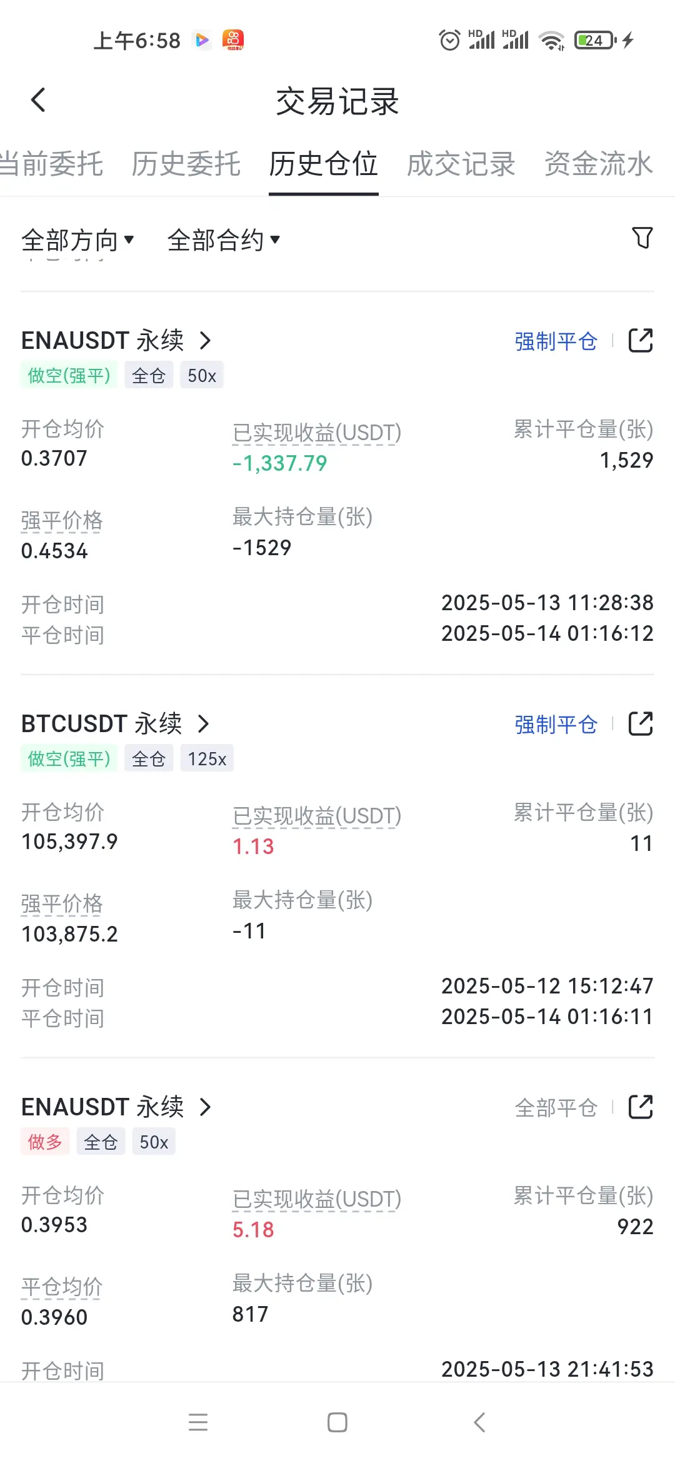Screen dimensions: 675x1463
Task: Switch to the 当前委托 tab
Action: coord(51,164)
